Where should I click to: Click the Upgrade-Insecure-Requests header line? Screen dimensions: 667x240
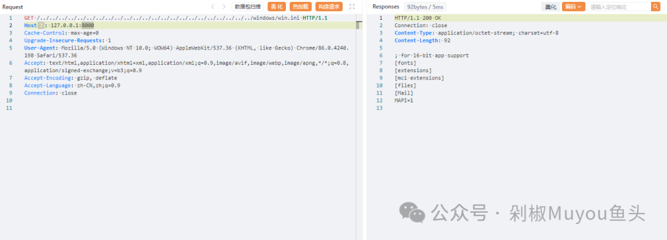tap(68, 40)
